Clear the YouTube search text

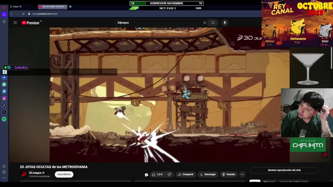tap(205, 23)
